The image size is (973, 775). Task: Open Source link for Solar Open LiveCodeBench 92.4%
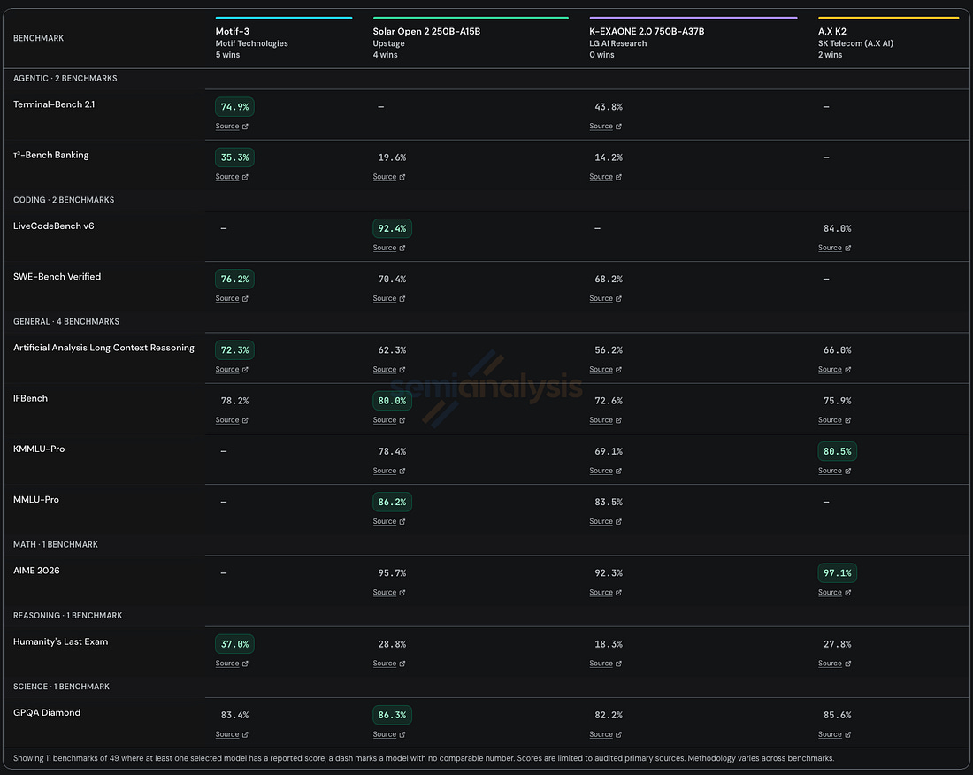pyautogui.click(x=385, y=248)
